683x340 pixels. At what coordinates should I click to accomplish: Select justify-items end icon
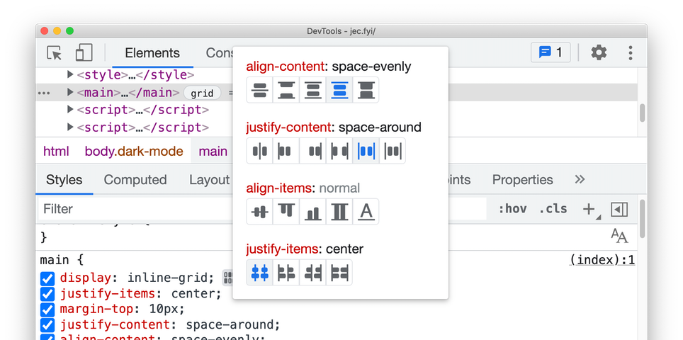pyautogui.click(x=312, y=273)
